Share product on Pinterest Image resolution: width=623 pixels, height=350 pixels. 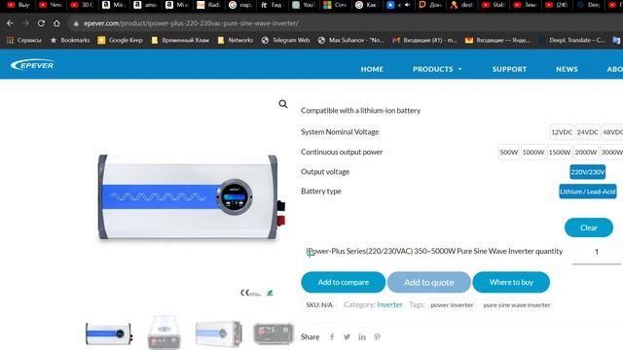[x=377, y=337]
